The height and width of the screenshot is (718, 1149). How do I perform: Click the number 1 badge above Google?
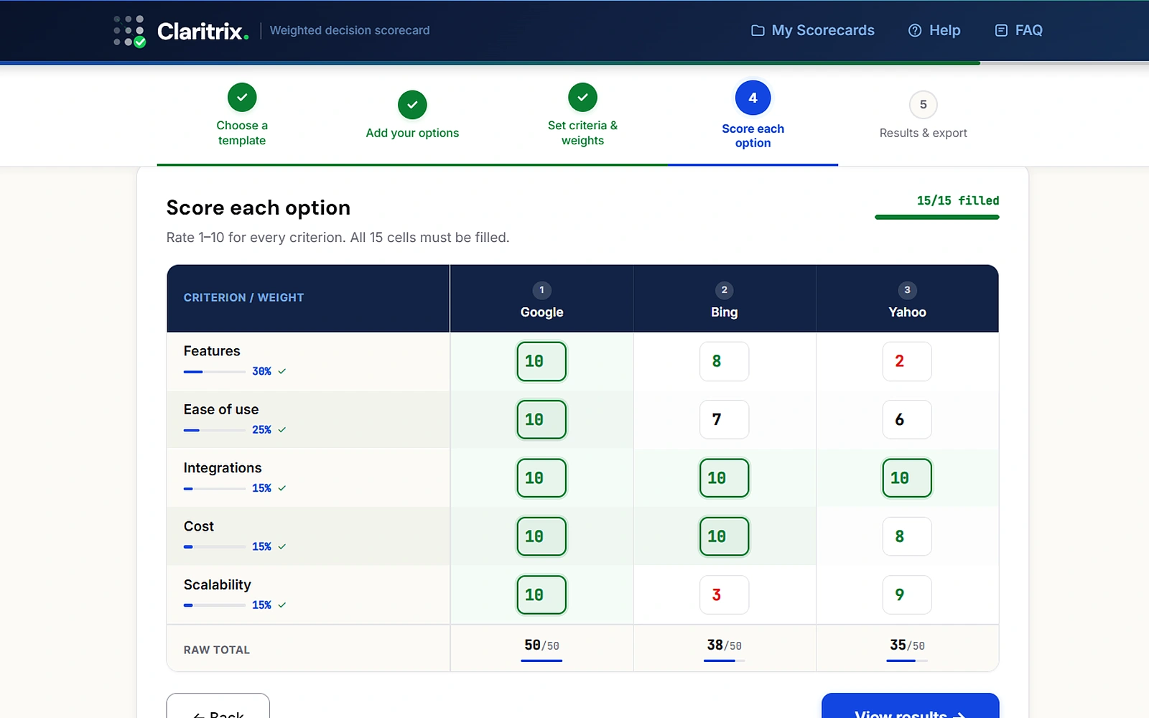tap(541, 290)
